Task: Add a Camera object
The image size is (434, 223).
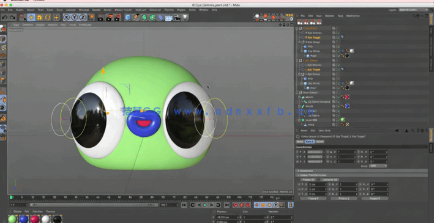Action: 176,17
